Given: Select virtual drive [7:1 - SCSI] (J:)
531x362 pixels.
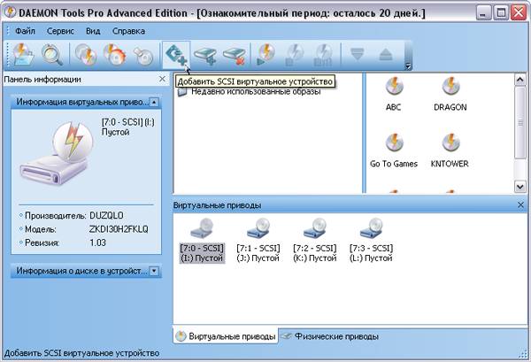Looking at the screenshot, I should 258,241.
